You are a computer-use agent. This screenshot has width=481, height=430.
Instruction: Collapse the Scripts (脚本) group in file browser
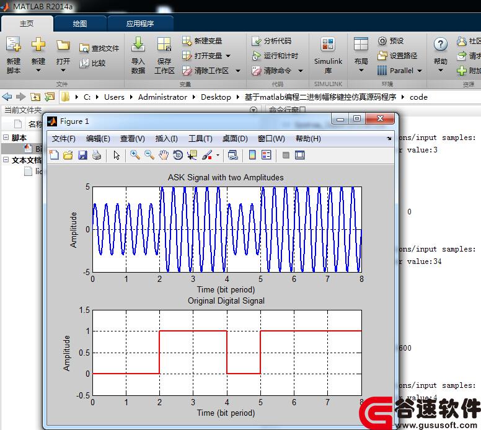tap(6, 138)
